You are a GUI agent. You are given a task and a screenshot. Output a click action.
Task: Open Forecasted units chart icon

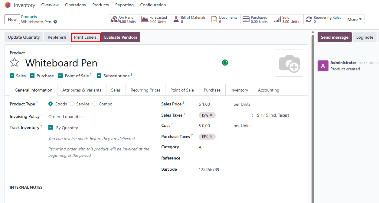click(145, 19)
